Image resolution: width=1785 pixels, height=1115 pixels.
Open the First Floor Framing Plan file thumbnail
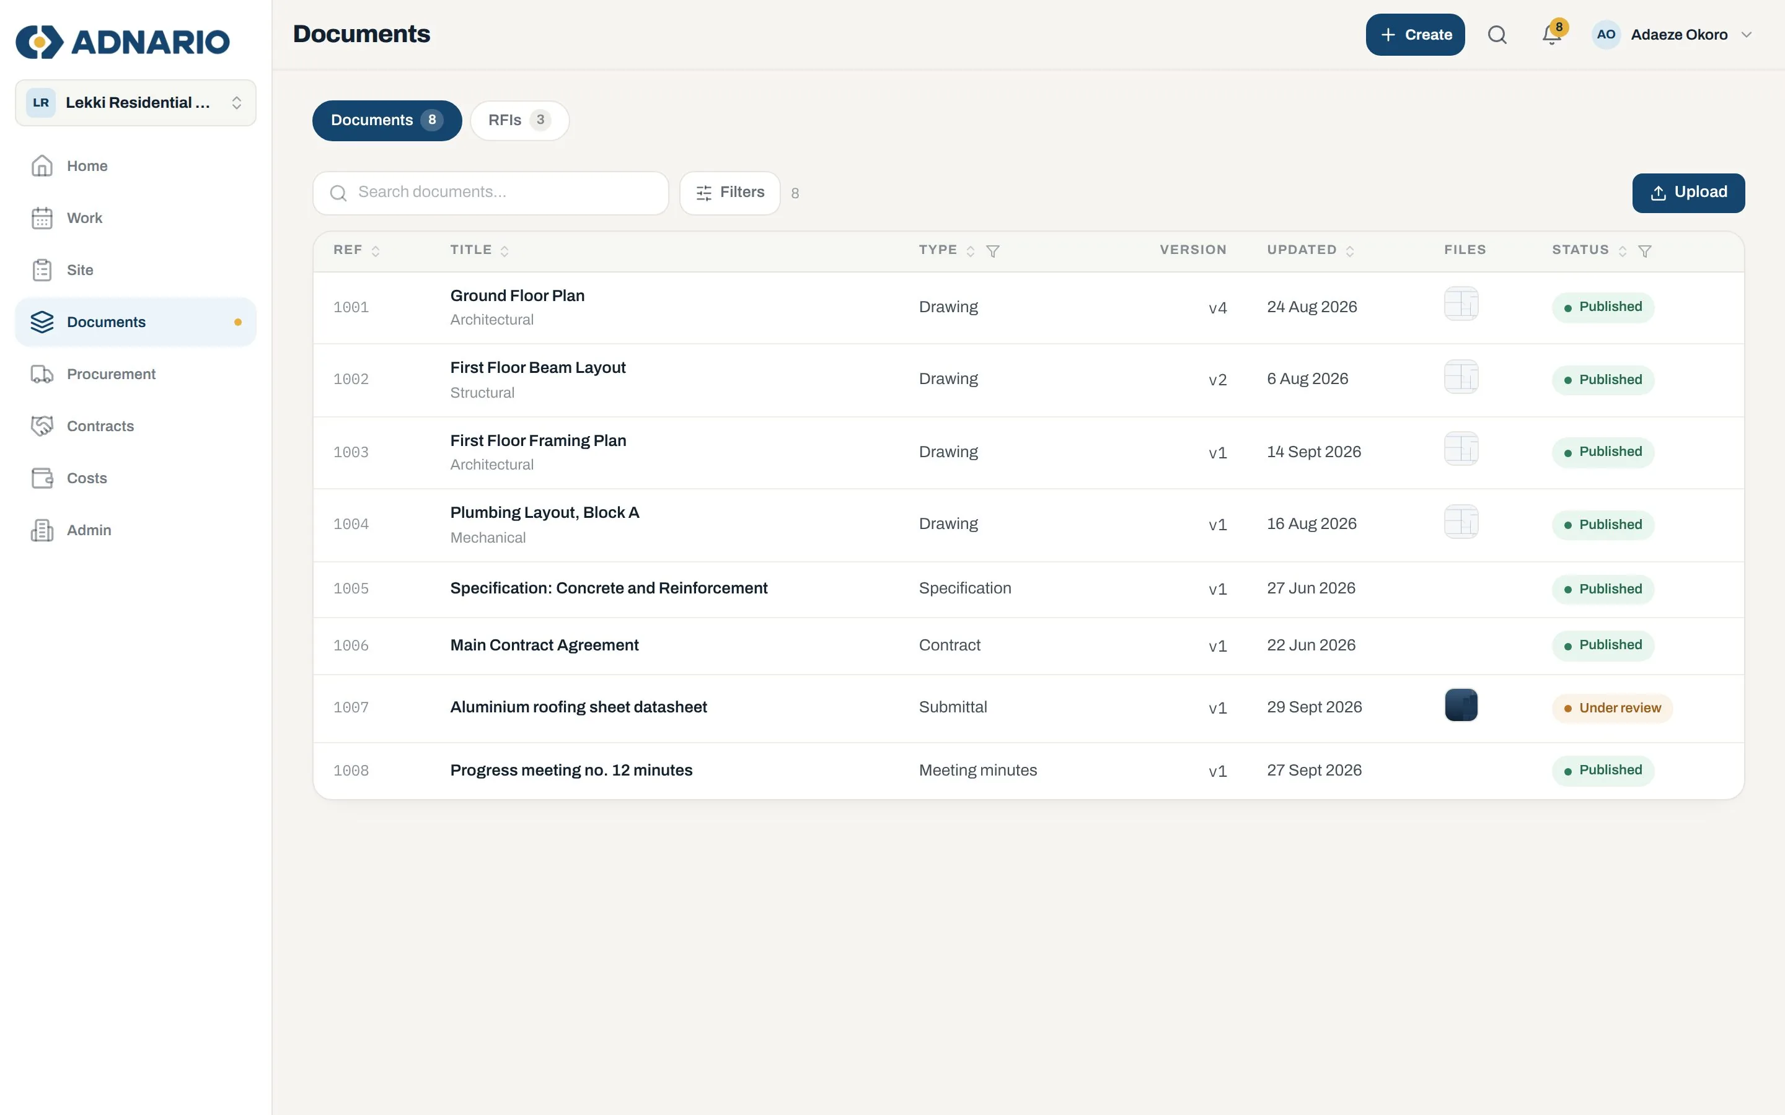click(x=1460, y=448)
